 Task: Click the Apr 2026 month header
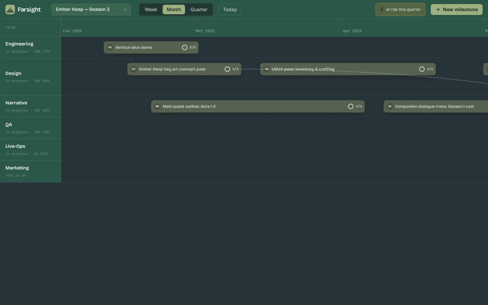(x=352, y=31)
